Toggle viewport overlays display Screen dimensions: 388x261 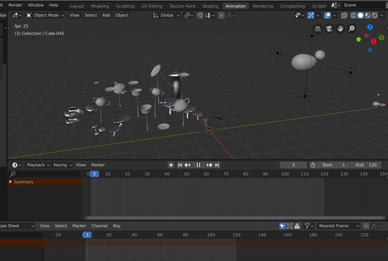coord(327,16)
